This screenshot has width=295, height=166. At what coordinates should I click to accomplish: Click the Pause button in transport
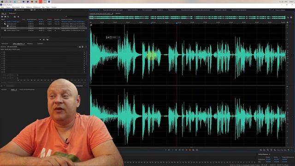172,150
